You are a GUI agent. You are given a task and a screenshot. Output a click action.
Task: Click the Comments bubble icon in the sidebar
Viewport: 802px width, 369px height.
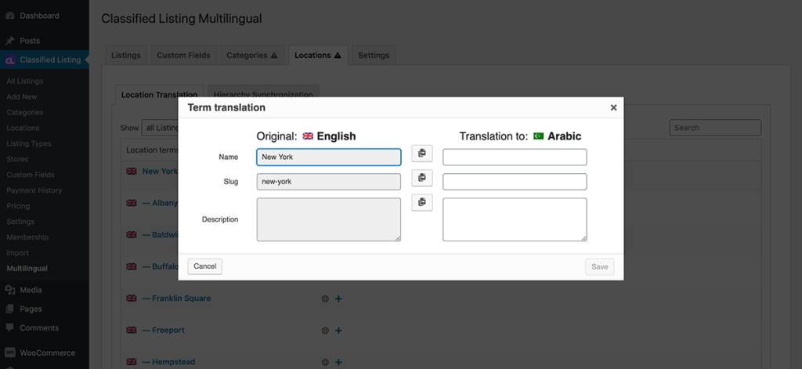[x=9, y=328]
